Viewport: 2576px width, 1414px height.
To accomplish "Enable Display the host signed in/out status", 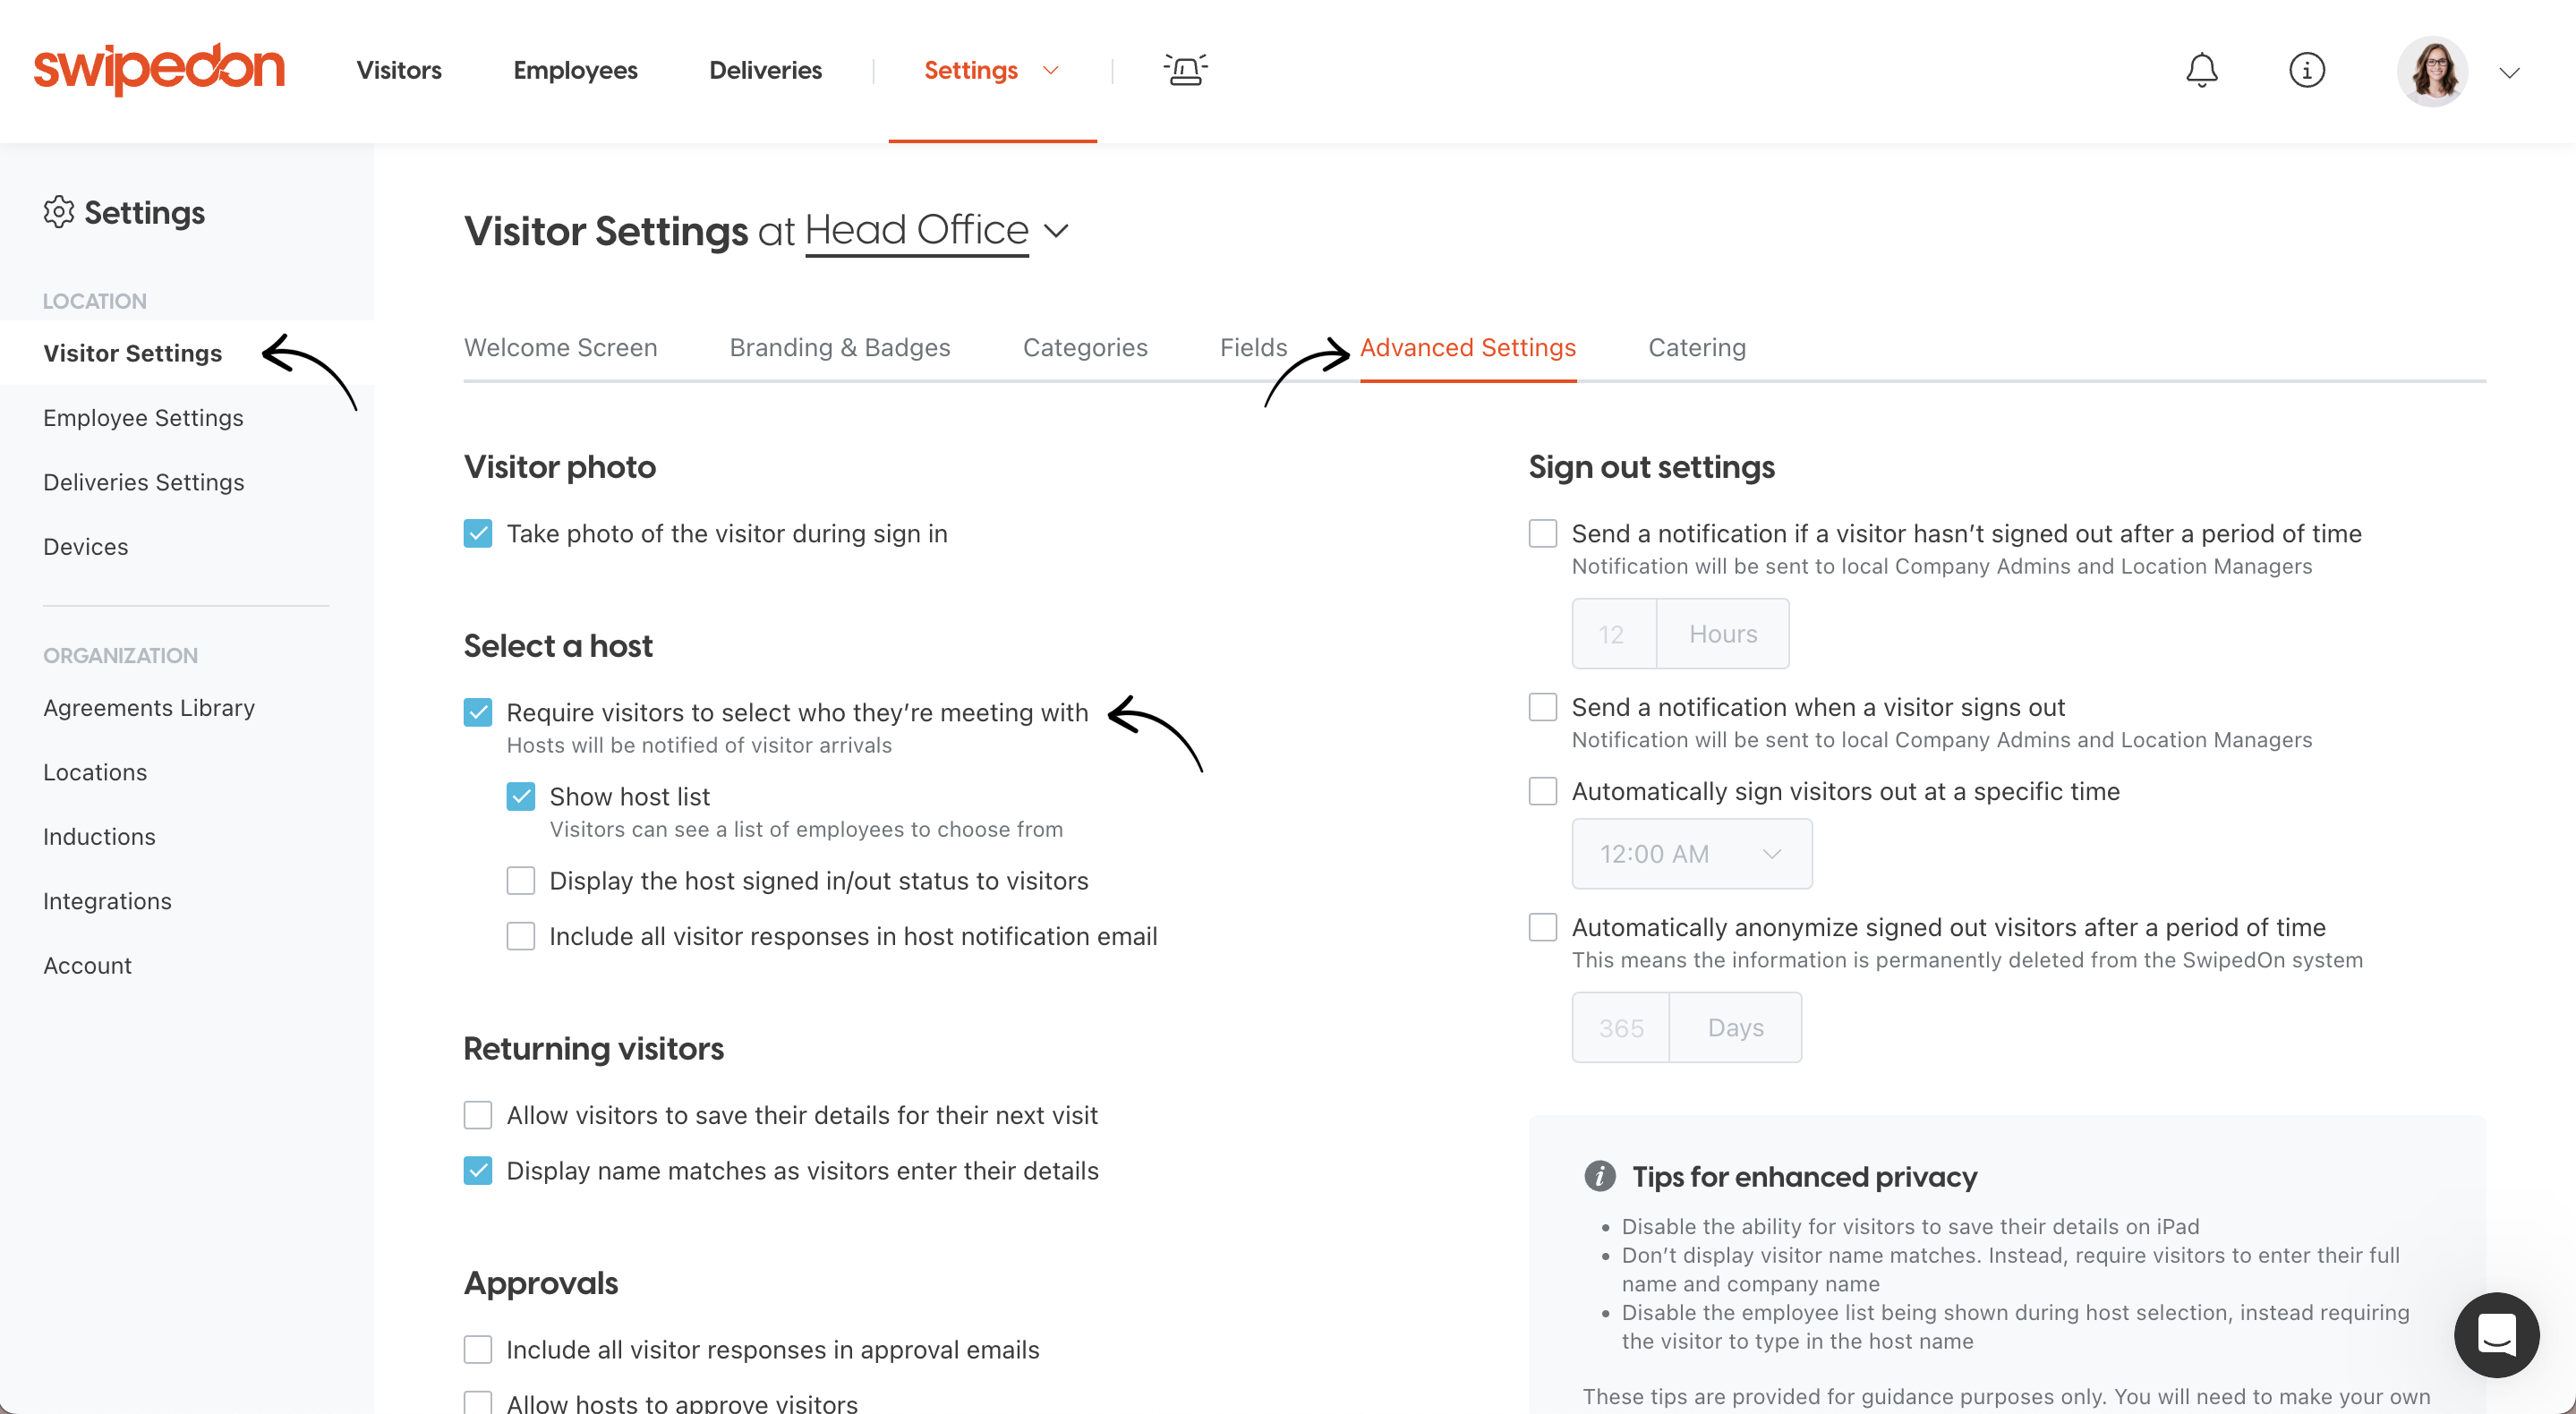I will [521, 881].
